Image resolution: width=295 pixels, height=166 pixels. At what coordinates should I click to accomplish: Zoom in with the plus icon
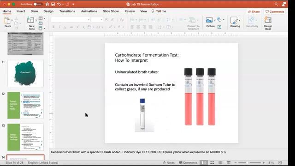[264, 163]
